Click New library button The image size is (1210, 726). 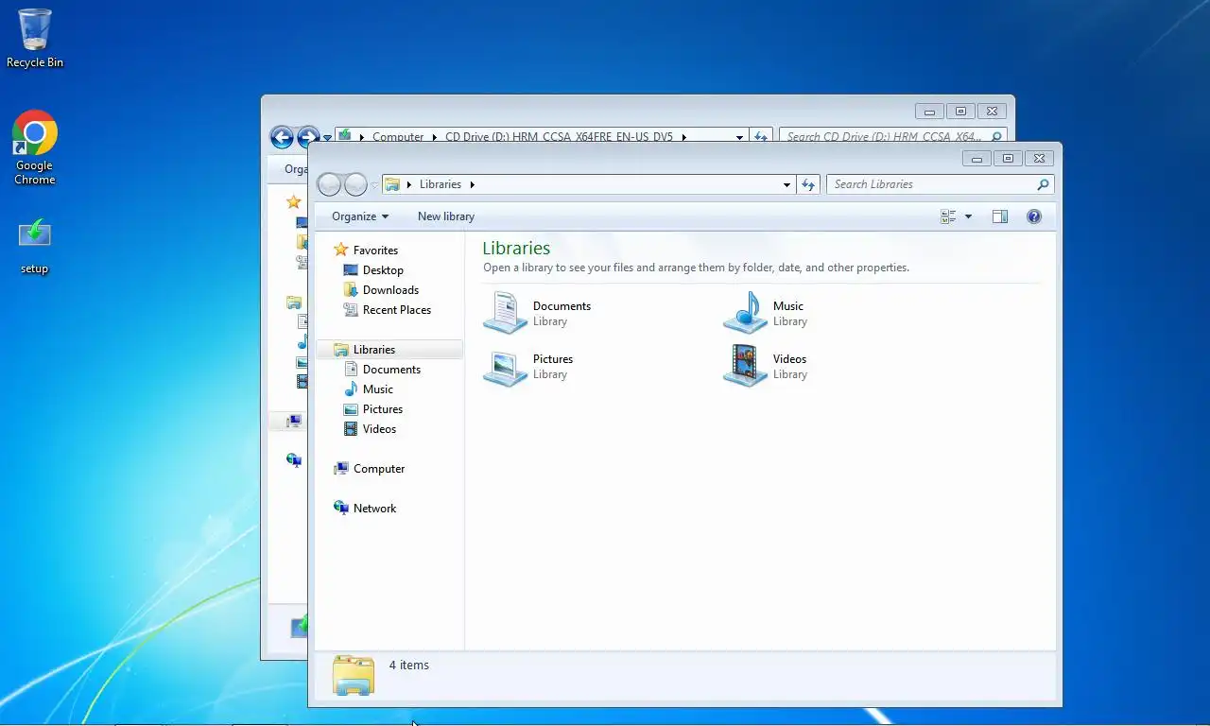tap(446, 216)
